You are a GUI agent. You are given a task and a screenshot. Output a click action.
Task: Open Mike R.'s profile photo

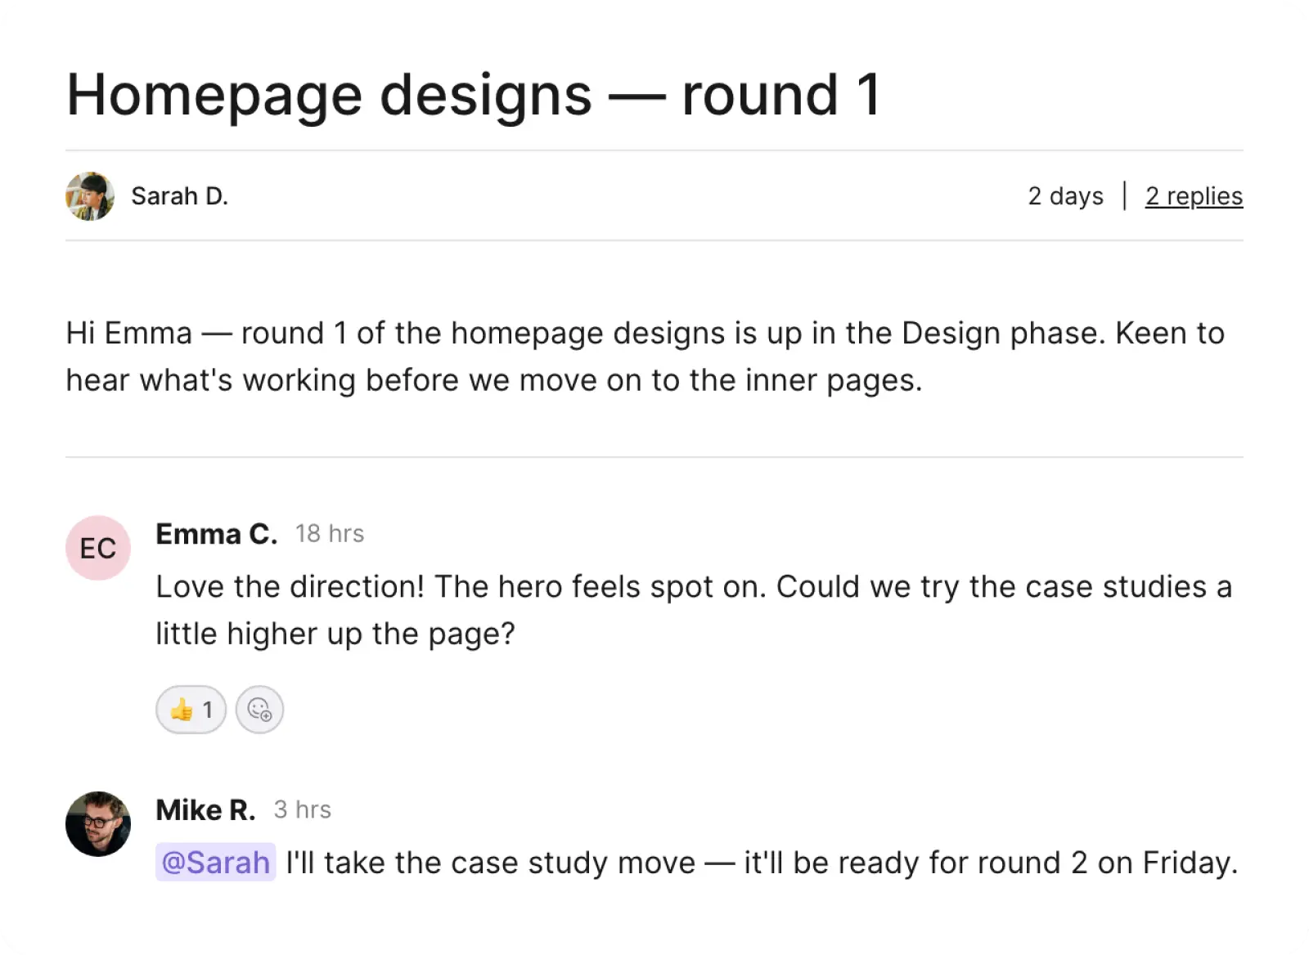pos(98,823)
